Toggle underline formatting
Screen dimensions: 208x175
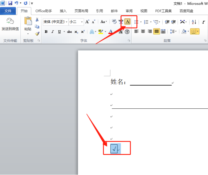59,32
